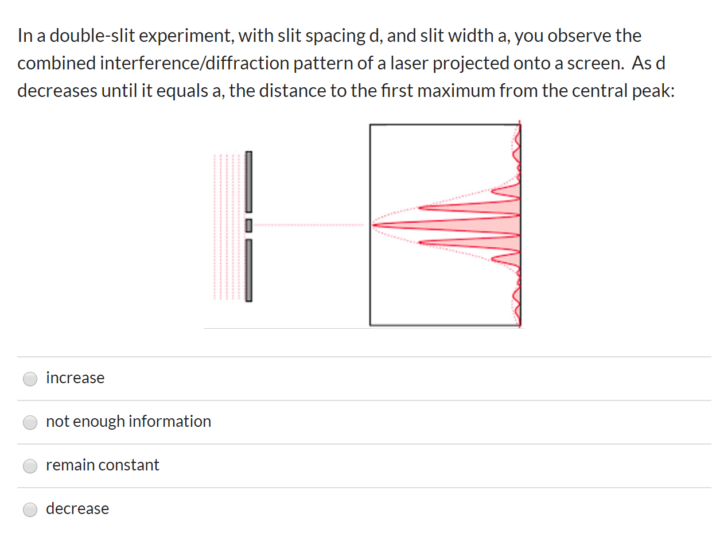720x541 pixels.
Task: Select the "decrease" radio button
Action: point(30,509)
